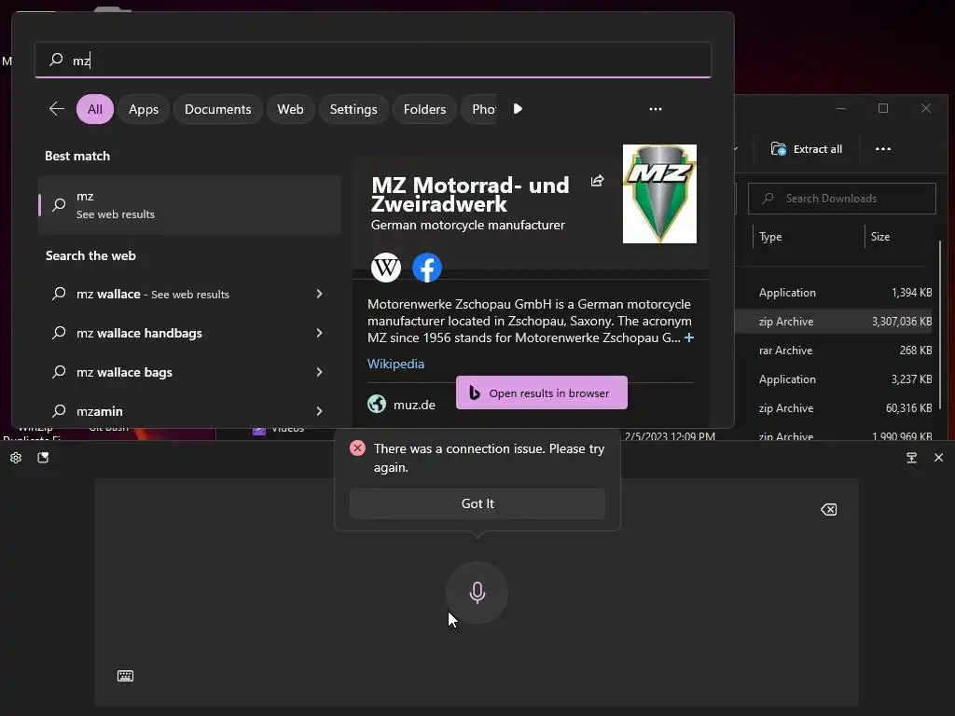Select the Application row sized 1,394 KB
The image size is (955, 716).
(x=835, y=293)
